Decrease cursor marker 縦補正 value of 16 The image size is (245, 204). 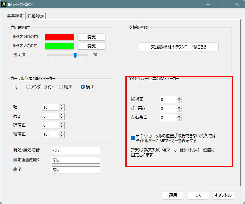[61, 136]
